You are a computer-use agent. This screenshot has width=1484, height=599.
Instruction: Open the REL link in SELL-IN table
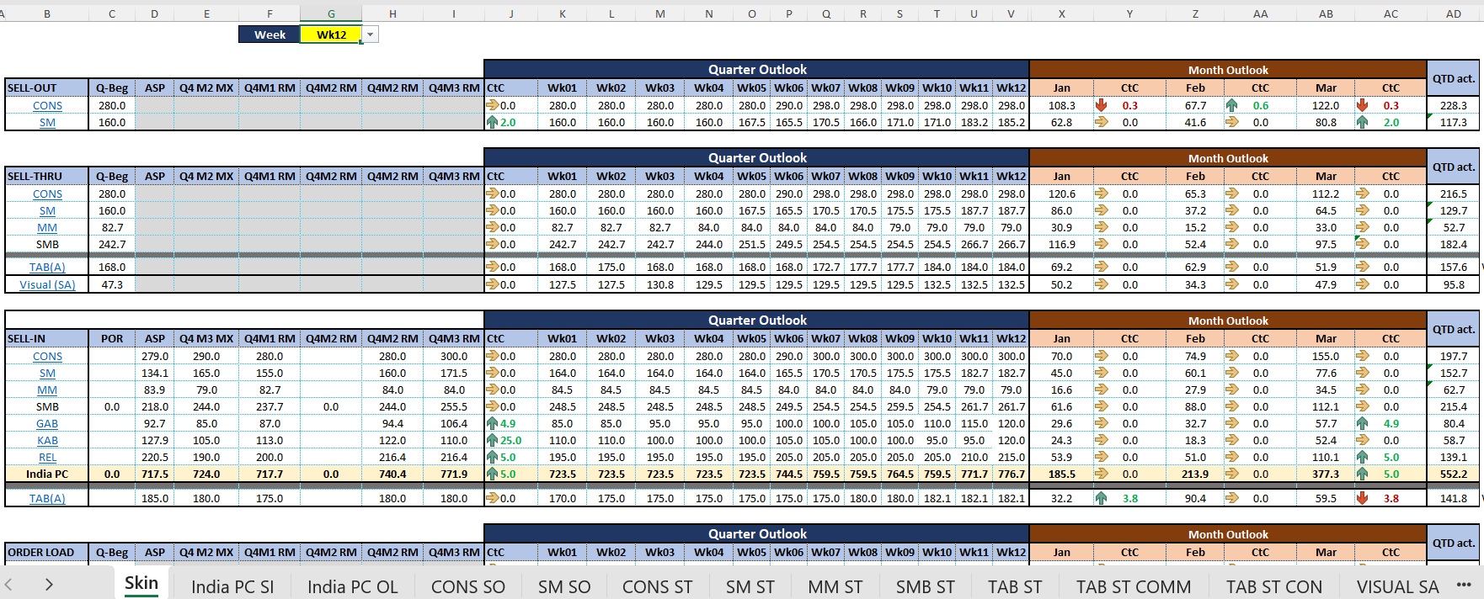click(47, 458)
